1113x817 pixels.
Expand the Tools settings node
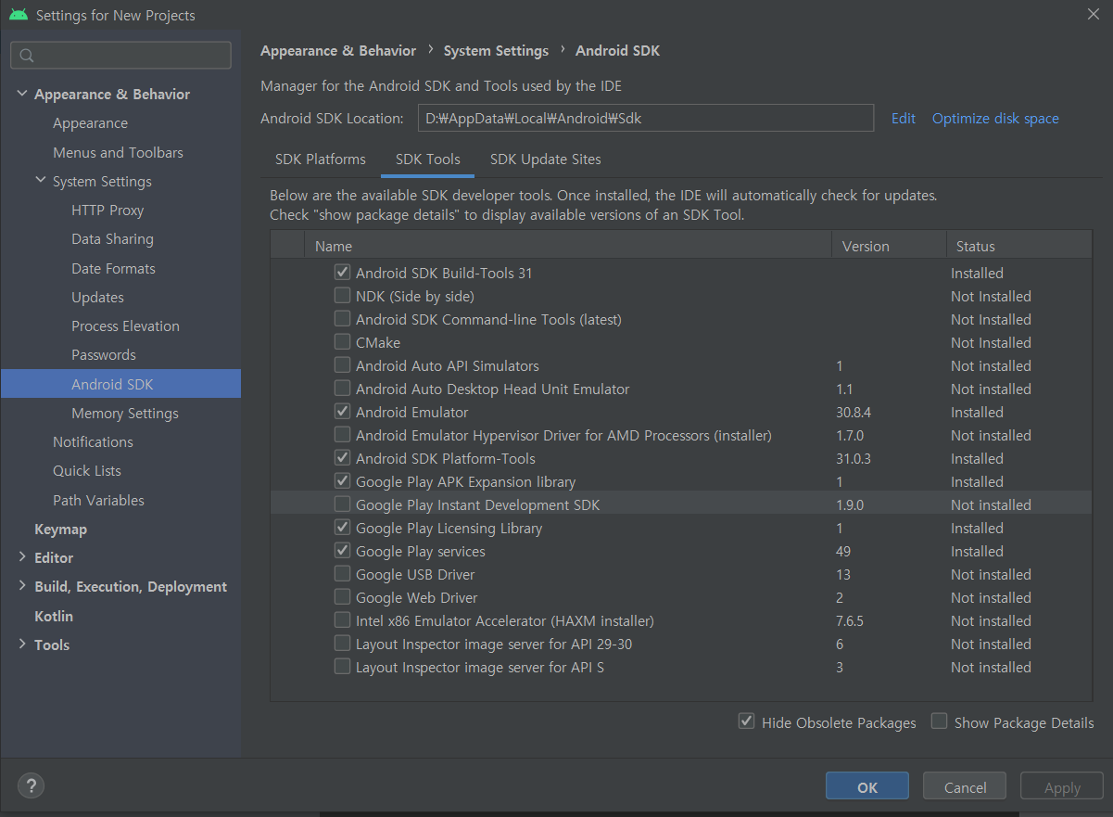[x=22, y=645]
